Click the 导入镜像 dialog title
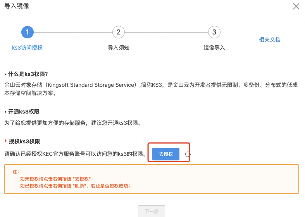Viewport: 305px width, 217px height. [x=17, y=6]
